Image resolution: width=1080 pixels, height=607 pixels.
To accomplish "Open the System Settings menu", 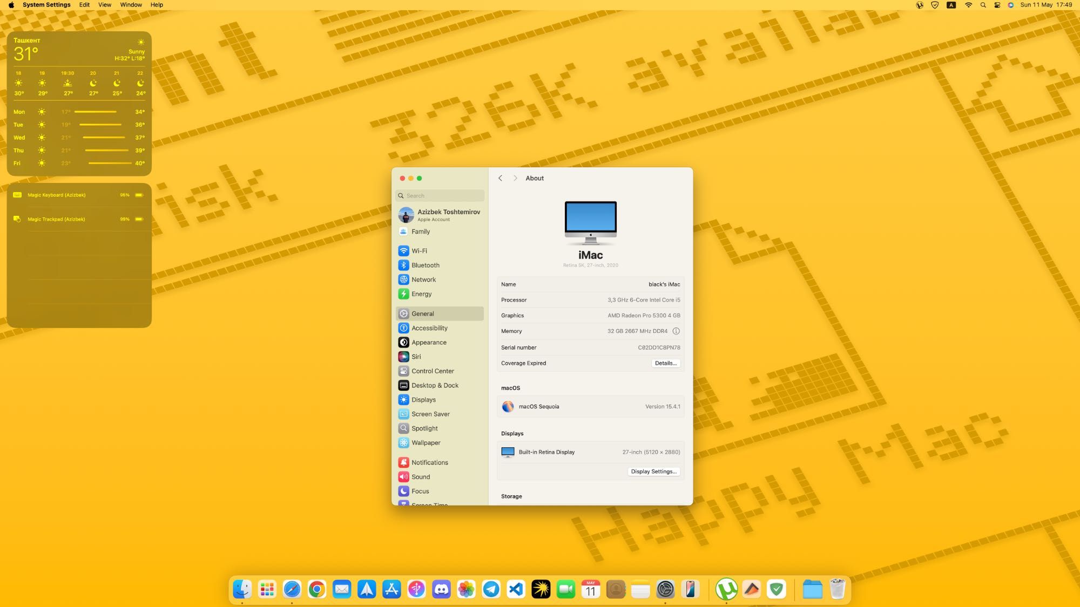I will pos(46,5).
